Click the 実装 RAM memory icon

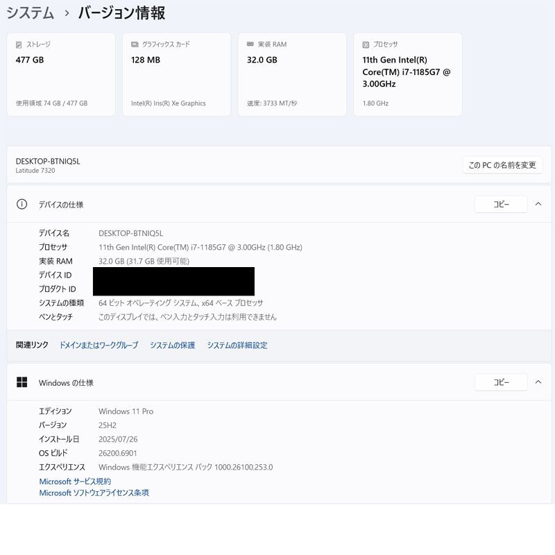tap(249, 44)
